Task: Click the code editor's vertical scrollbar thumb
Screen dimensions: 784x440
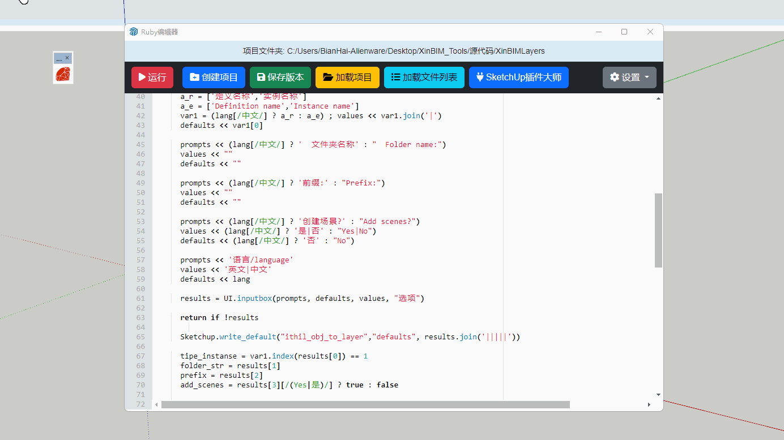Action: (658, 230)
